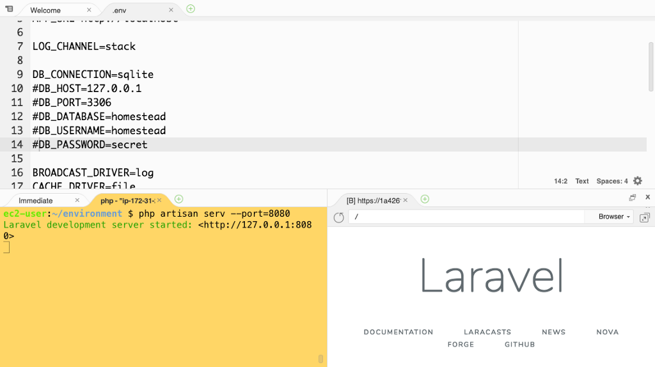Close the Welcome tab
Image resolution: width=655 pixels, height=367 pixels.
(89, 10)
